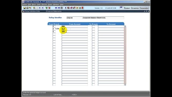This screenshot has width=172, height=97.
Task: Open the Help menu
Action: [x=62, y=5]
